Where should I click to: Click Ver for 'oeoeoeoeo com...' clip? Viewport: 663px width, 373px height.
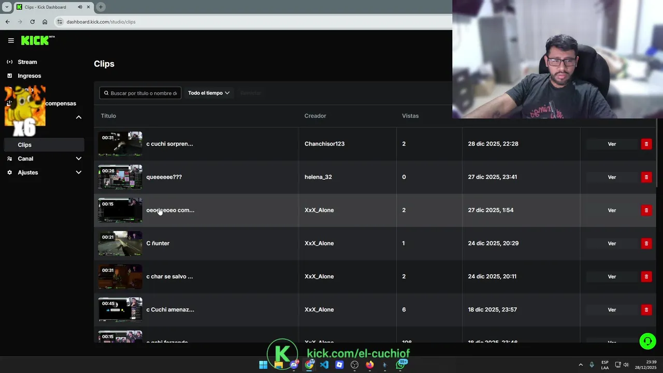[612, 210]
